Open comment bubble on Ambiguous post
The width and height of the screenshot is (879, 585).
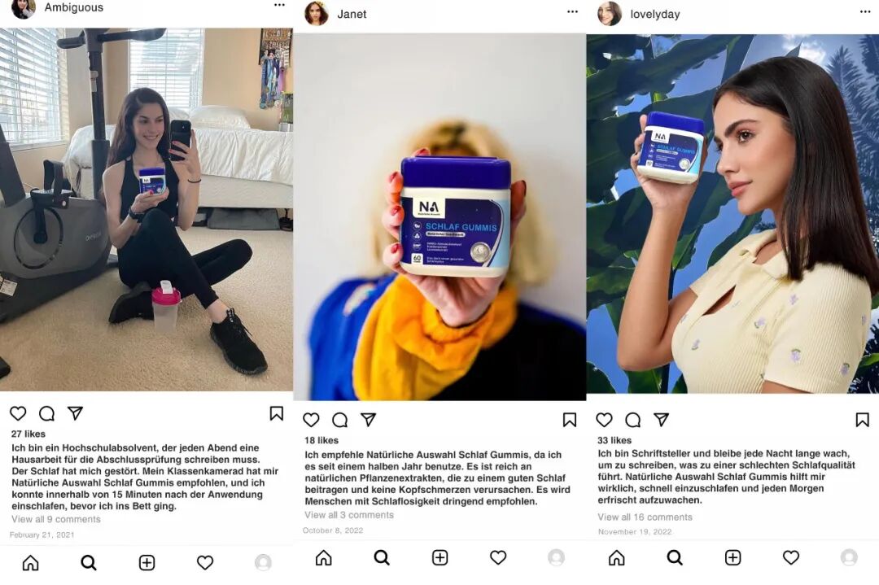46,413
